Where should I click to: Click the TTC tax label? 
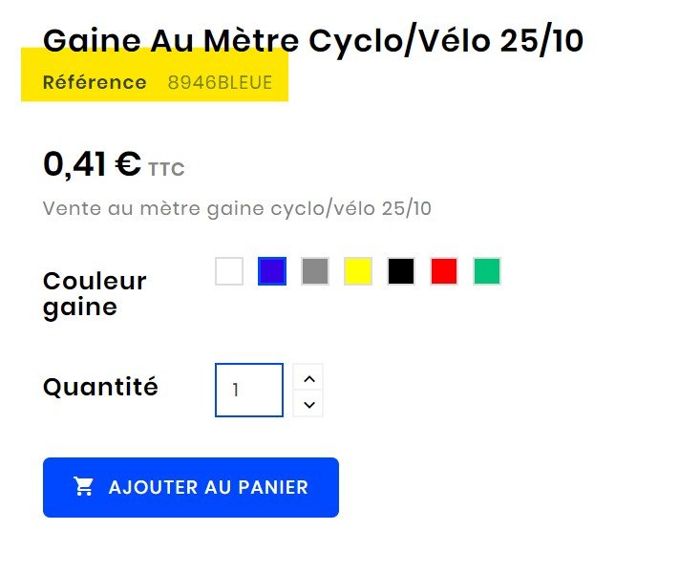coord(166,170)
